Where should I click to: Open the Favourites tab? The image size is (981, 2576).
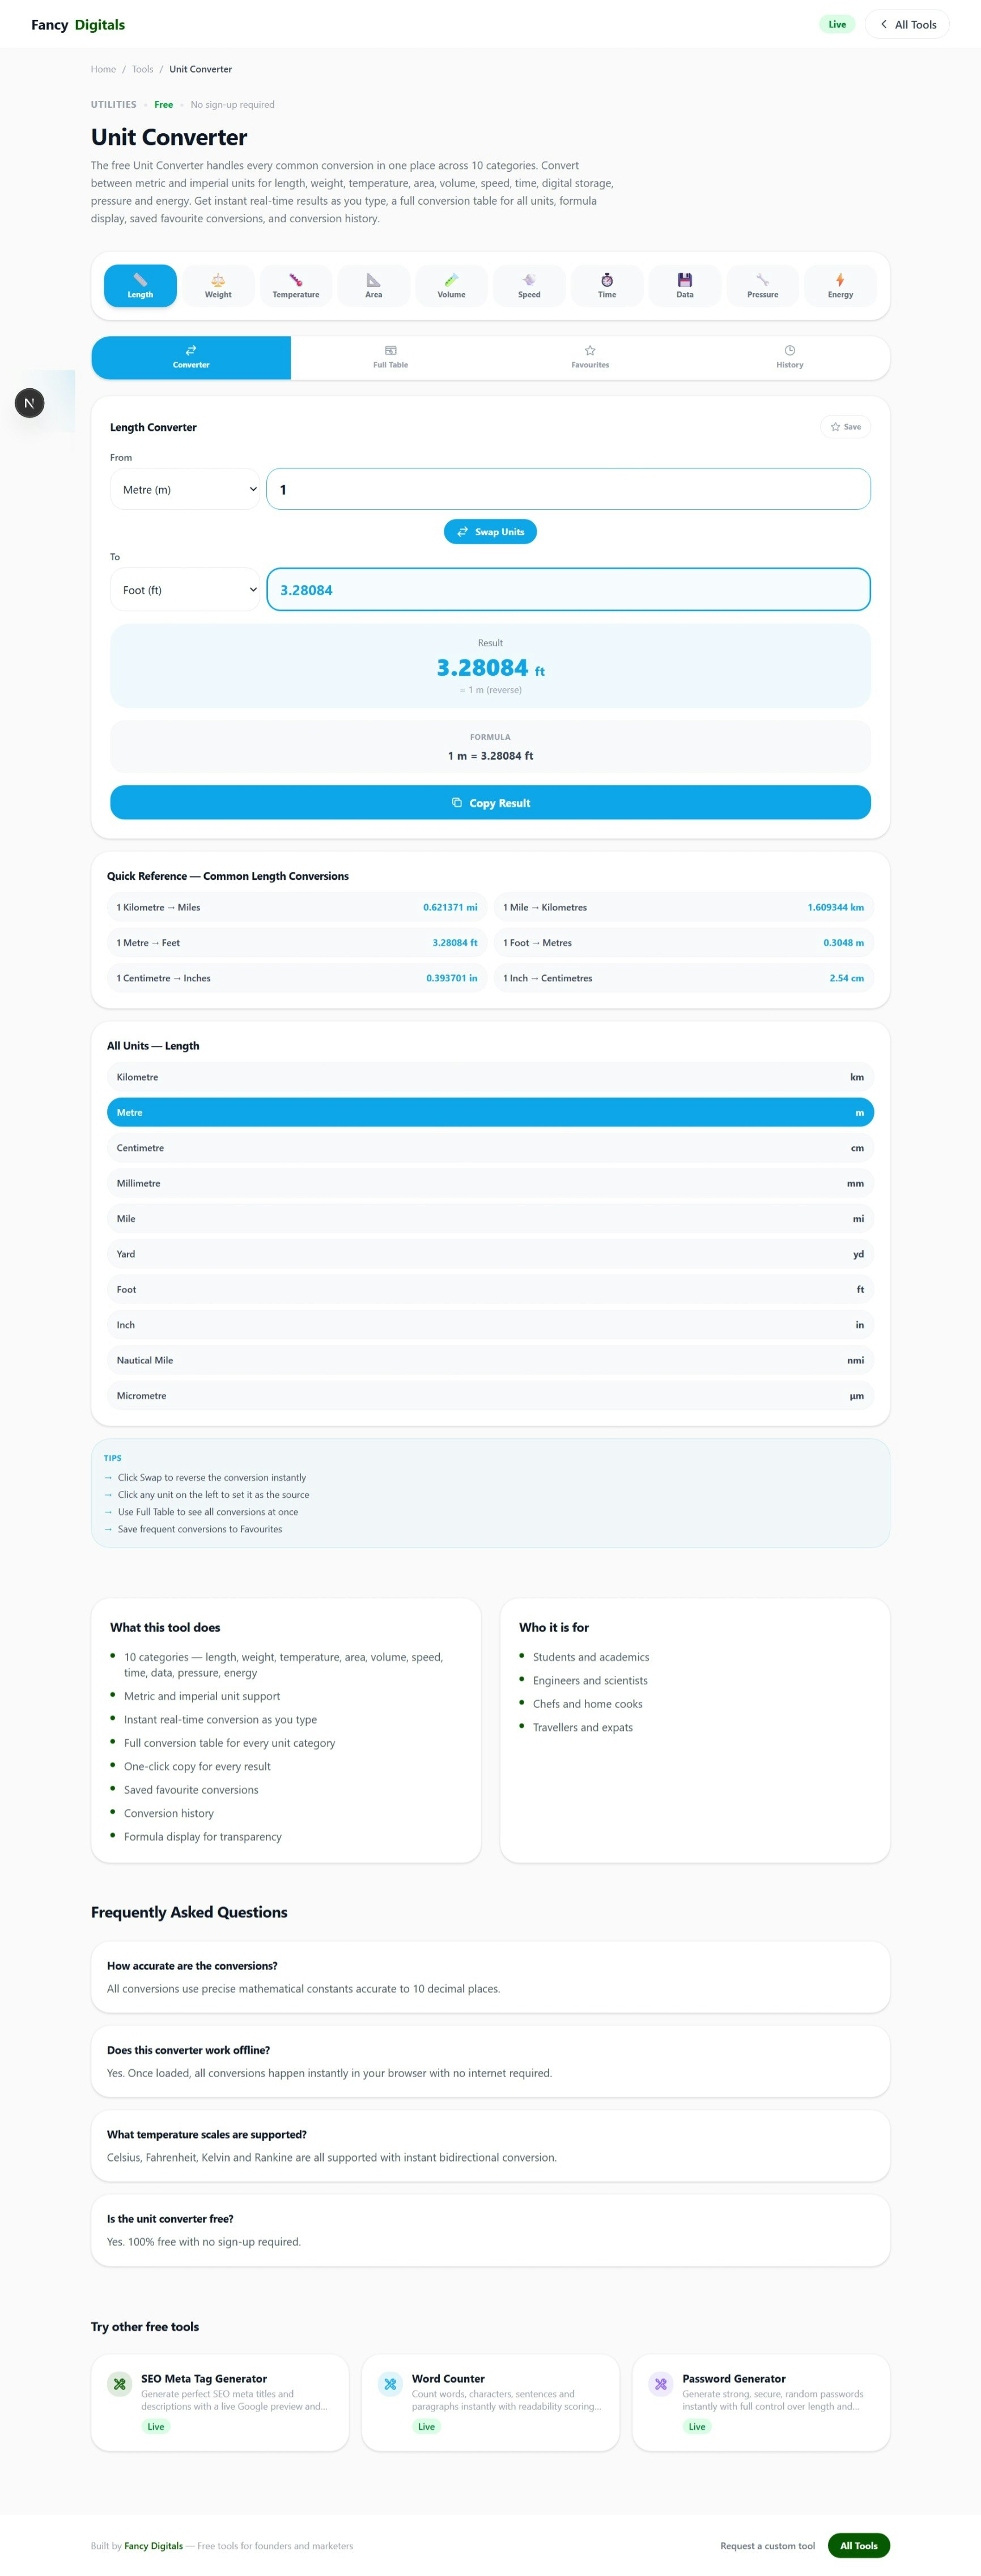tap(590, 358)
